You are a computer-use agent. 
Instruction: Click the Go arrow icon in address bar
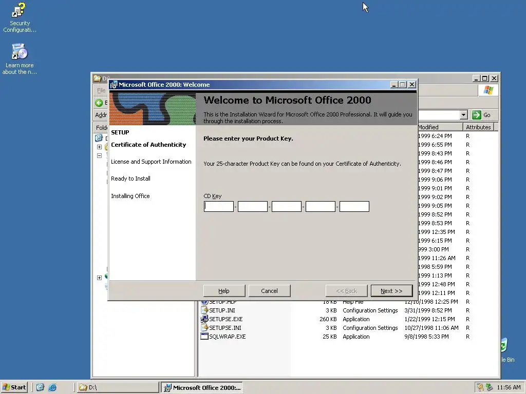click(x=476, y=115)
